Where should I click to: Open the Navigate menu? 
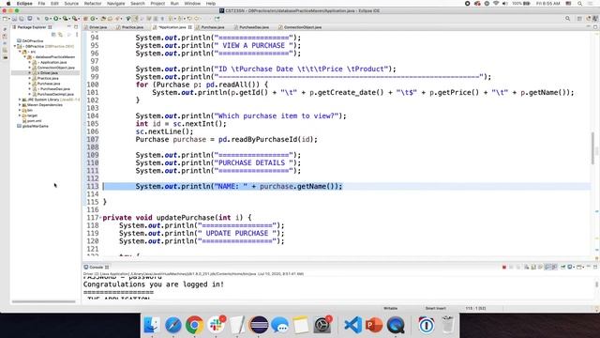pos(116,4)
